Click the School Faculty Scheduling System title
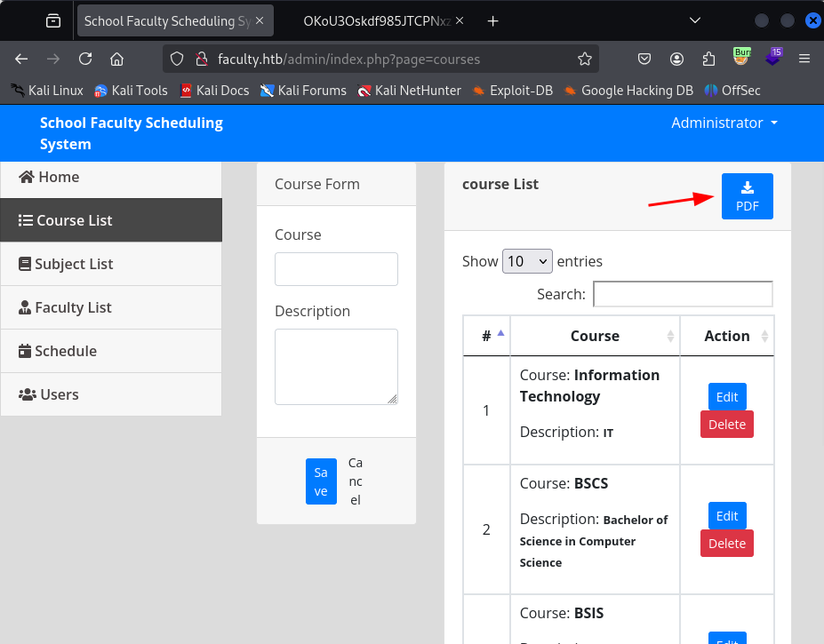 [x=132, y=133]
